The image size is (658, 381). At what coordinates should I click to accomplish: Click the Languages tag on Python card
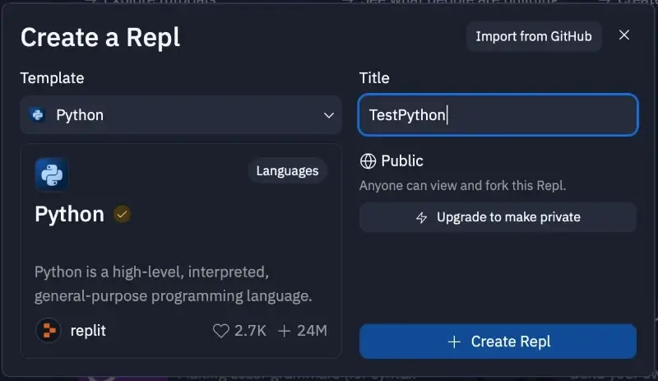[x=287, y=171]
